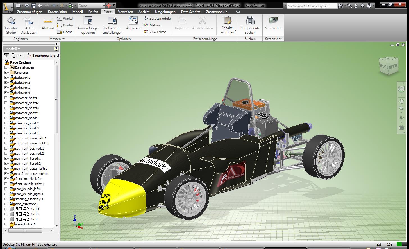This screenshot has width=409, height=249.
Task: Select front_knuckle_left:1 in the tree
Action: 29,179
